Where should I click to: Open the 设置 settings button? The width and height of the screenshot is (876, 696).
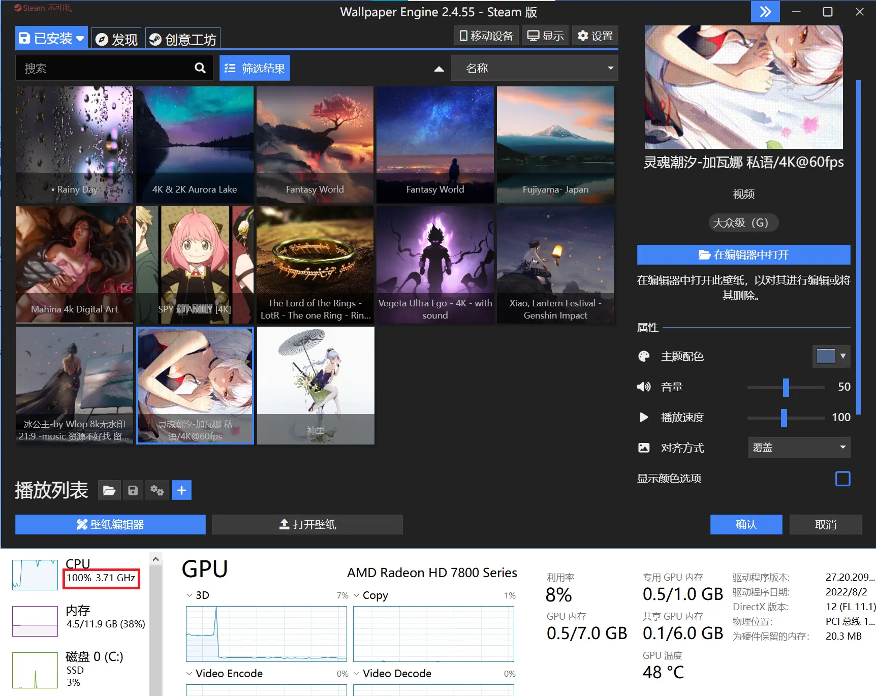[x=595, y=36]
